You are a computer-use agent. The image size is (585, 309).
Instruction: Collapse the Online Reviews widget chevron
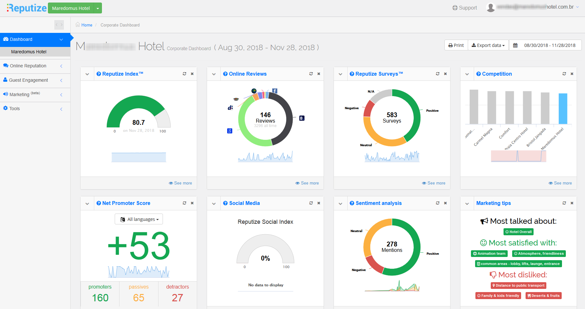pos(214,74)
